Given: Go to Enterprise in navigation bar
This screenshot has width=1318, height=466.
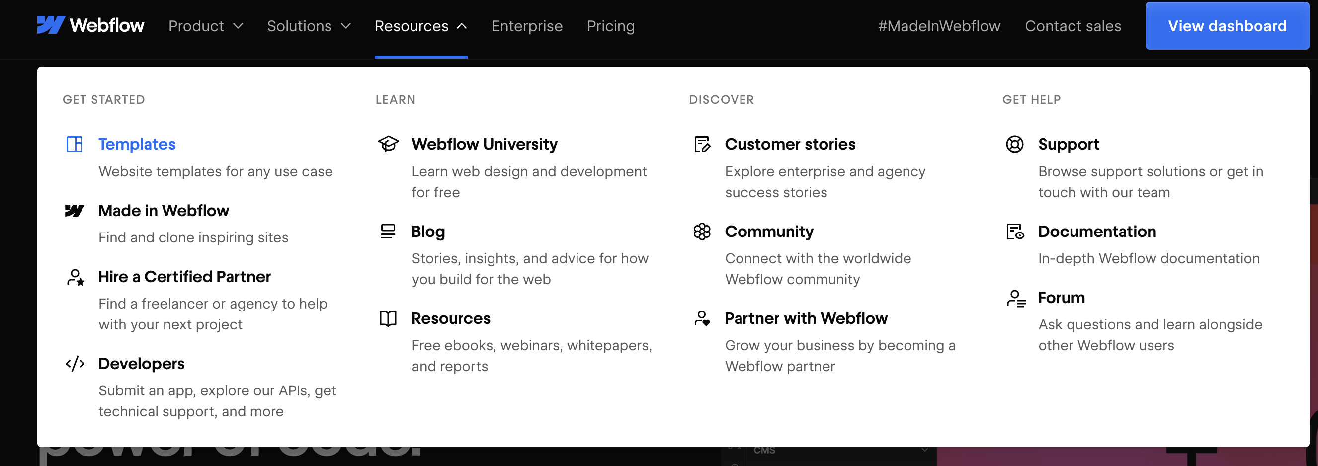Looking at the screenshot, I should pos(526,26).
